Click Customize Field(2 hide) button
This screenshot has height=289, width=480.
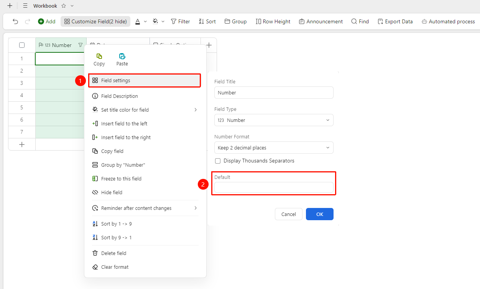click(x=95, y=21)
